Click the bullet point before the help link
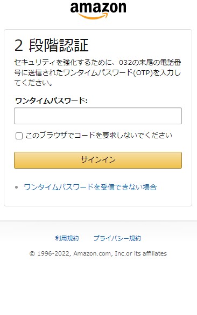197x315 pixels. [x=17, y=187]
